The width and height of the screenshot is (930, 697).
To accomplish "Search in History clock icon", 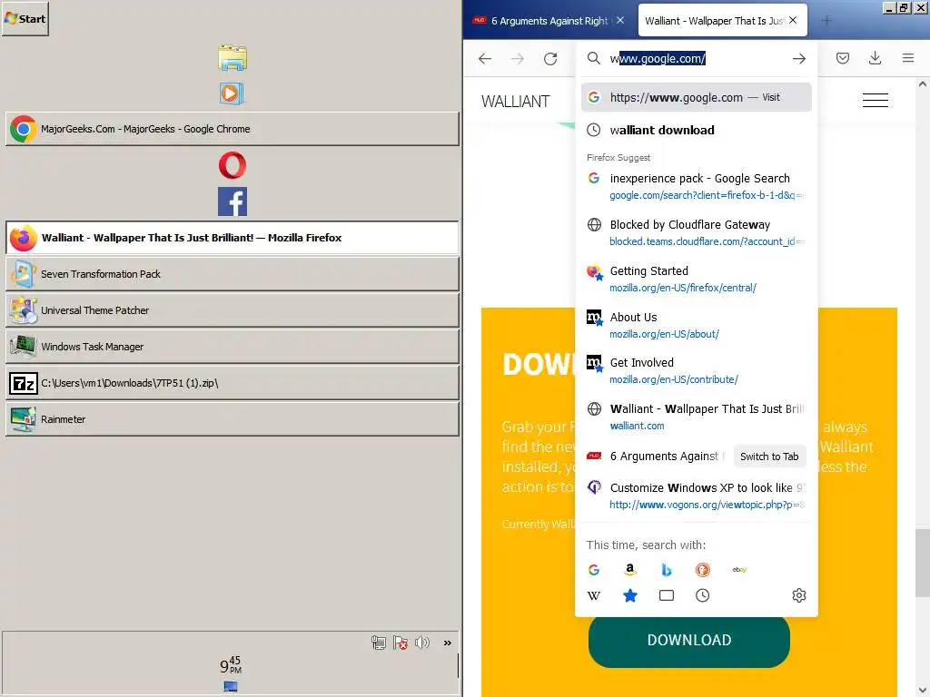I will coord(702,595).
